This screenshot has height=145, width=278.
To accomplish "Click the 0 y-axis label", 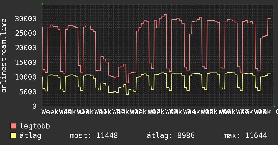I will pyautogui.click(x=34, y=106).
